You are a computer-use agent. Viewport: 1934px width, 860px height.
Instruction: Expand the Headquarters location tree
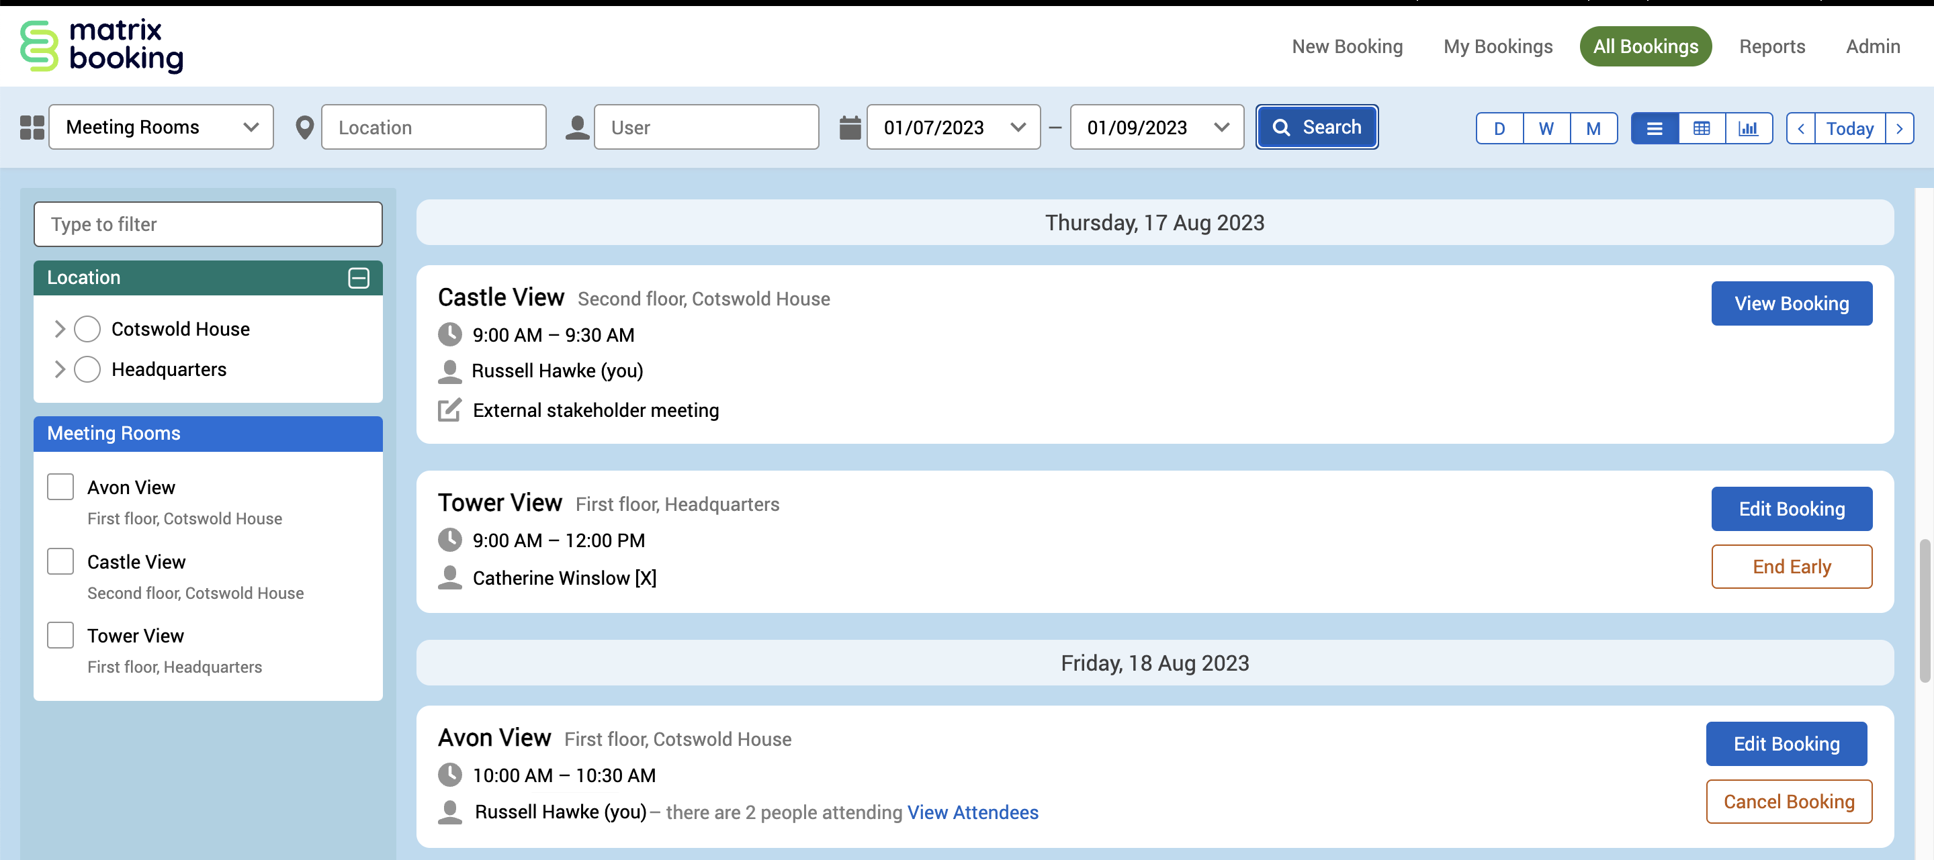click(x=59, y=369)
